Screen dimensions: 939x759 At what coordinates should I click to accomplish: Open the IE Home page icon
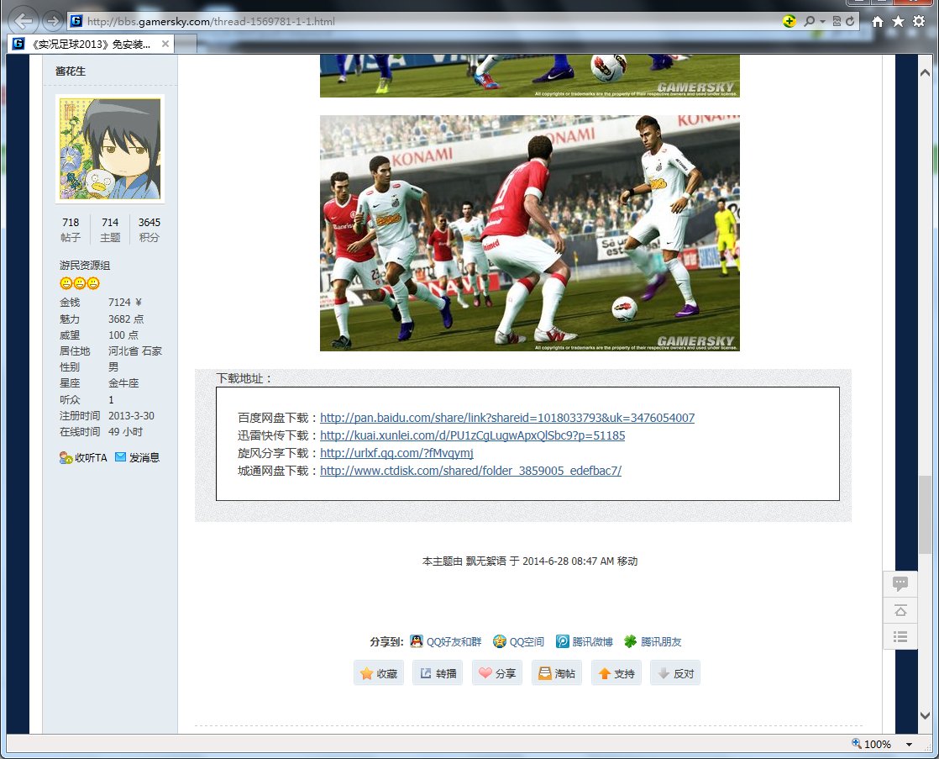[x=878, y=22]
